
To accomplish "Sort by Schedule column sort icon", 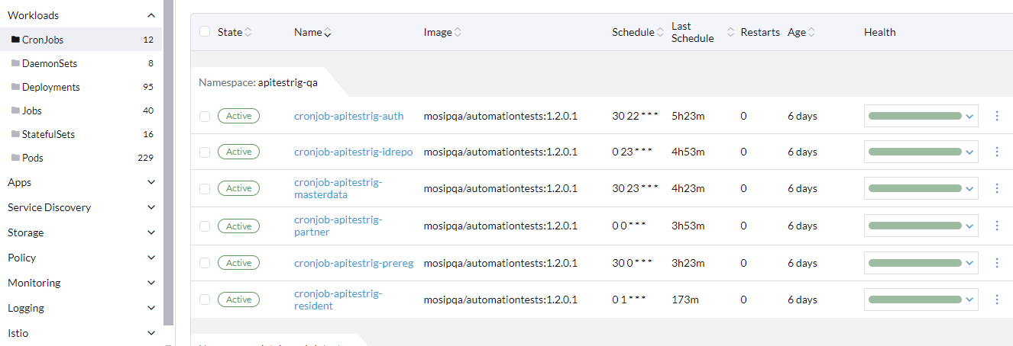I will (x=660, y=32).
